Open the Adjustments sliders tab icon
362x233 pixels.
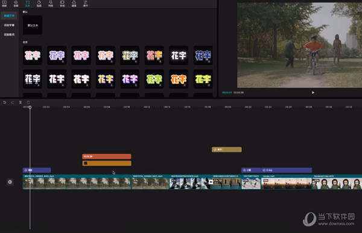coord(86,3)
